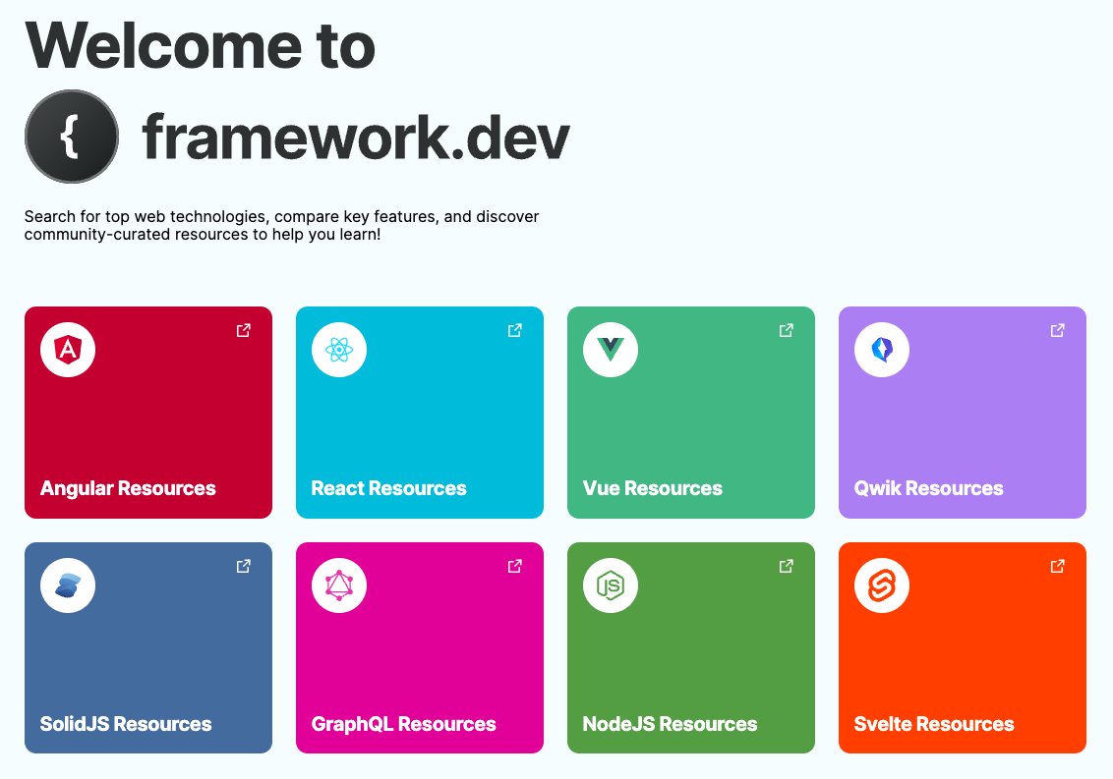Open external link icon on Qwik card
The image size is (1113, 779).
click(x=1057, y=330)
